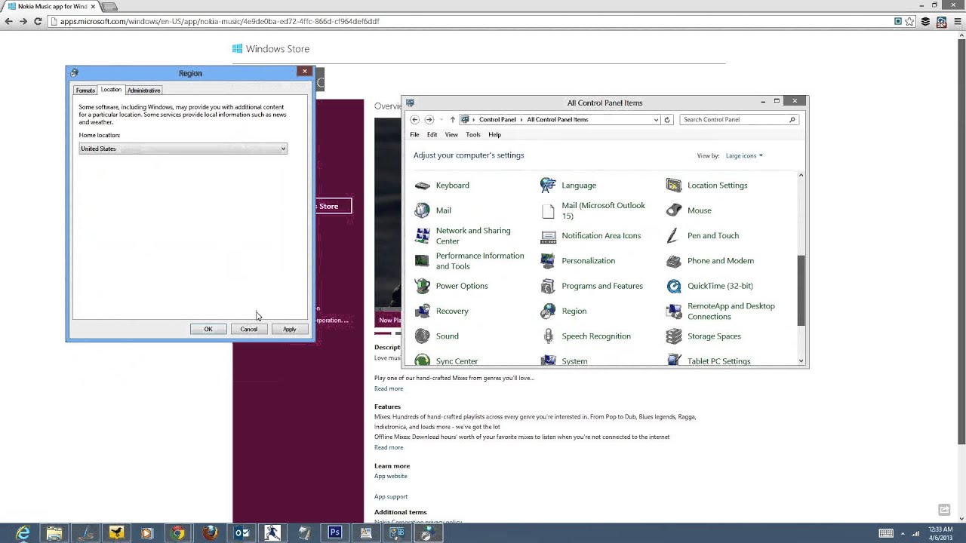Refresh the Control Panel address bar

tap(667, 119)
